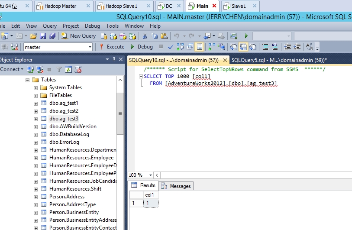The height and width of the screenshot is (230, 352).
Task: Toggle Include Client Statistics
Action: (x=221, y=47)
